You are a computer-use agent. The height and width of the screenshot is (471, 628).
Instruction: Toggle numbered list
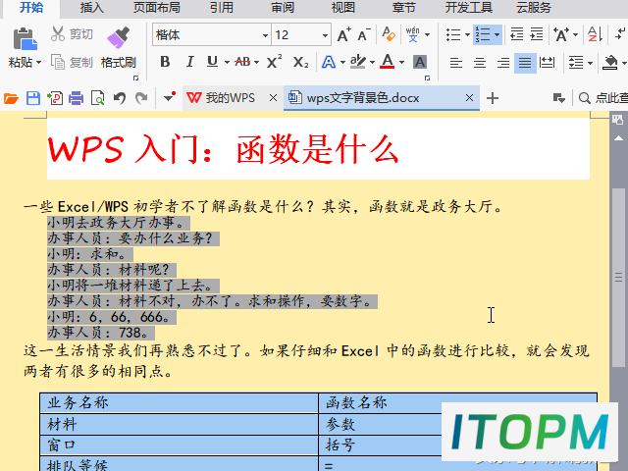coord(483,34)
